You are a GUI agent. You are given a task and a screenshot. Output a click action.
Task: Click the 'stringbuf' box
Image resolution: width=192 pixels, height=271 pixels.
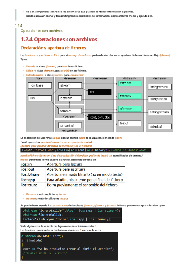coord(160,127)
